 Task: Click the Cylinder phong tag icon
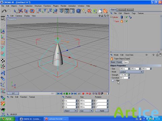(130, 17)
